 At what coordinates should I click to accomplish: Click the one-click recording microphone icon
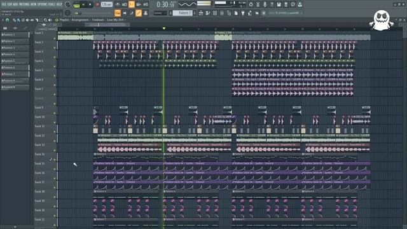point(265,4)
